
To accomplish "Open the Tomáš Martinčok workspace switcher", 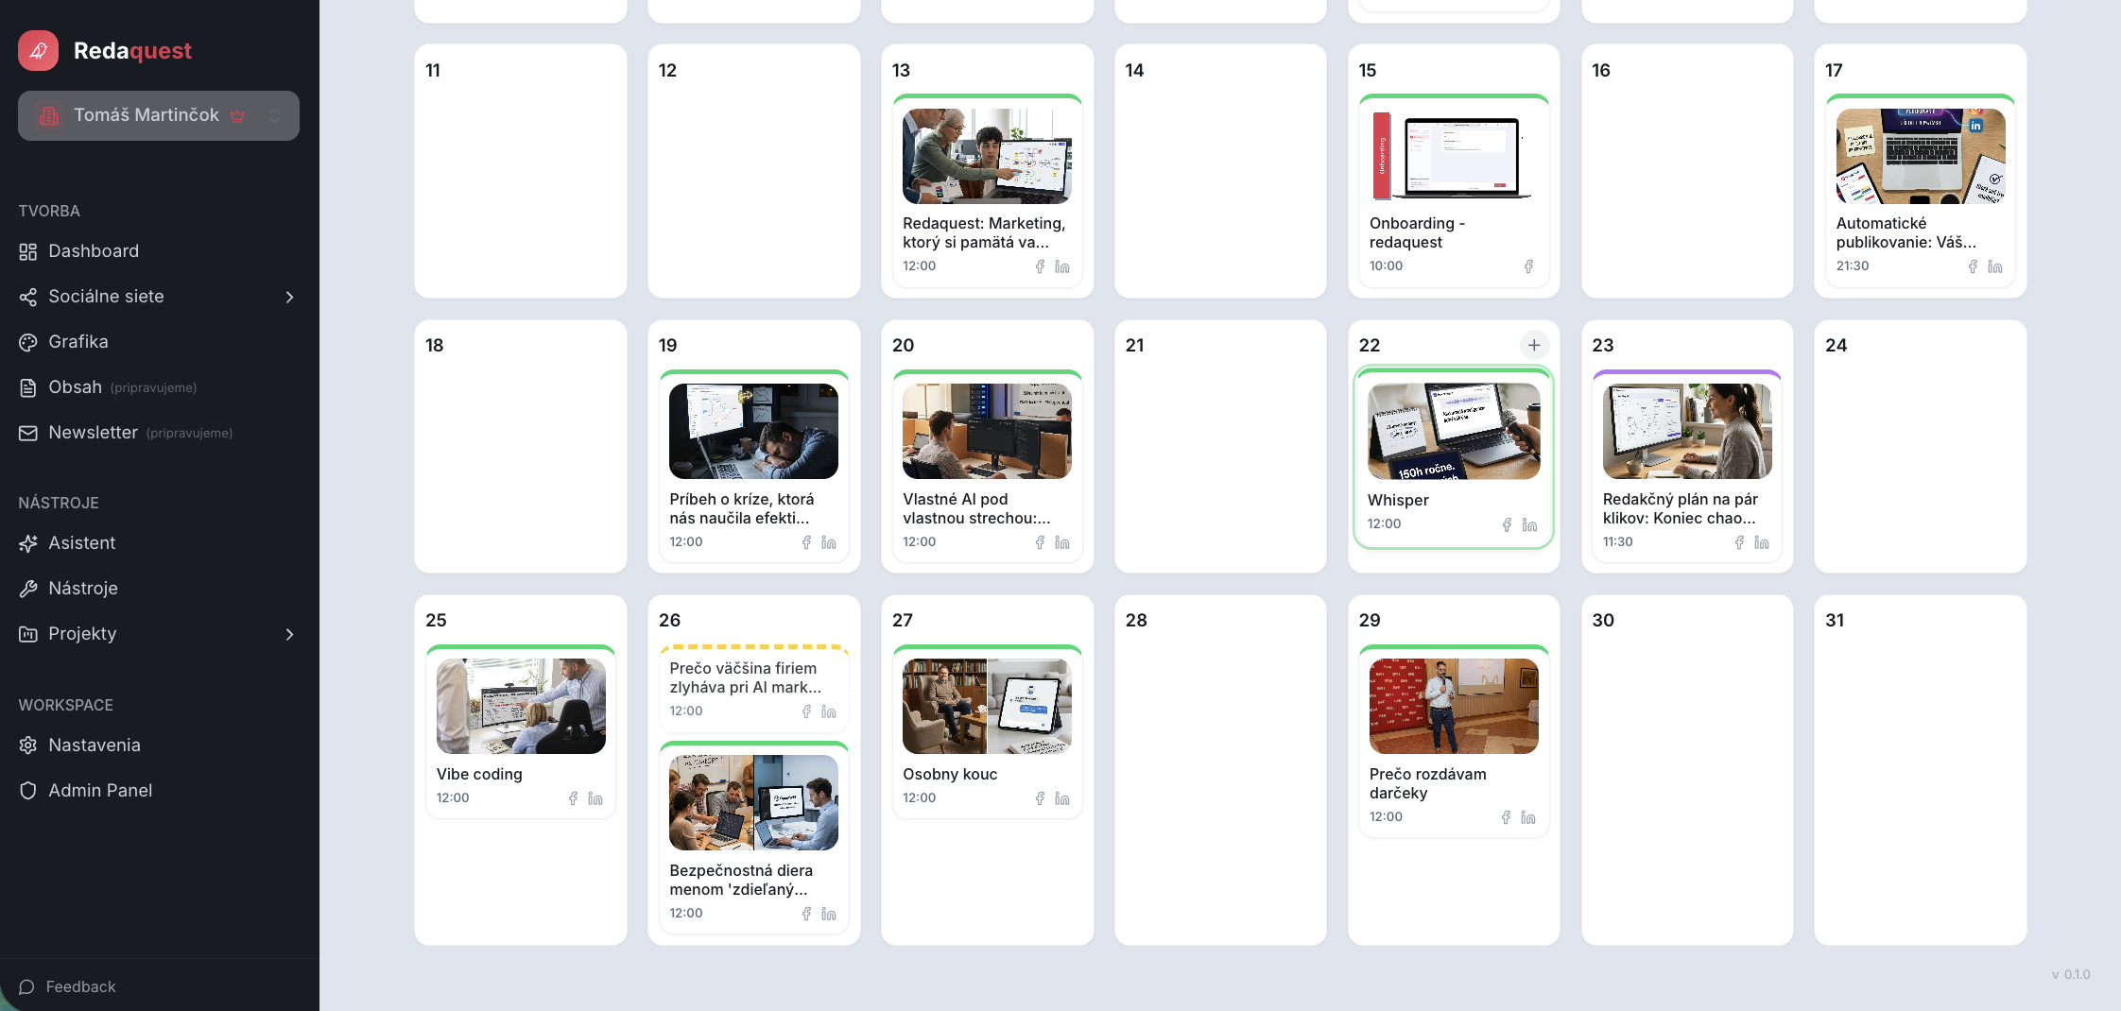I will pyautogui.click(x=159, y=115).
